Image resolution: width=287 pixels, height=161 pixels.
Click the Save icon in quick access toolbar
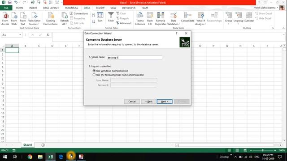(x=10, y=2)
